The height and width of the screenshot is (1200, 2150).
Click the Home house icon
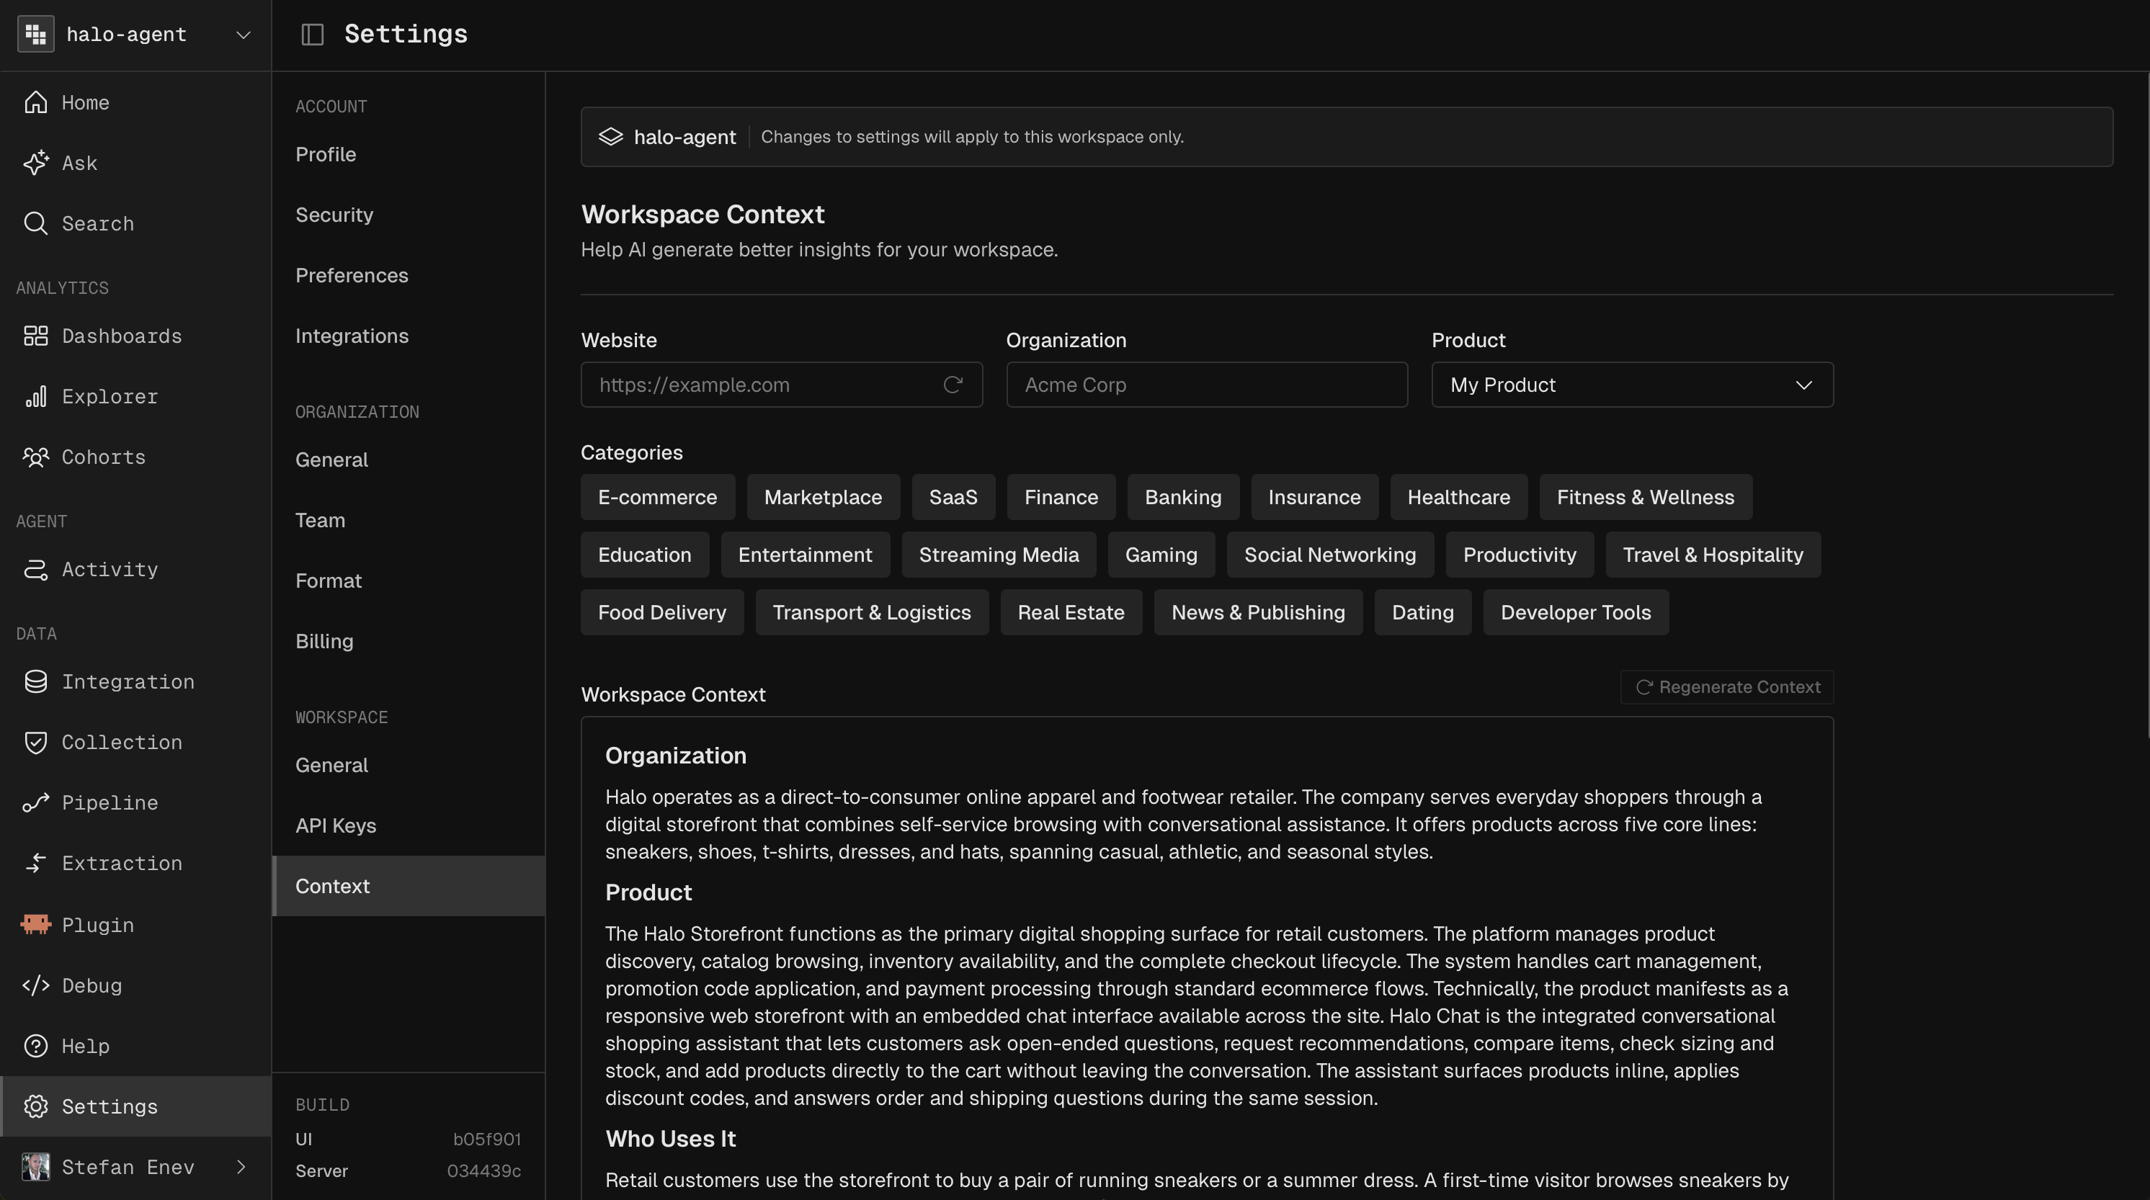[35, 102]
